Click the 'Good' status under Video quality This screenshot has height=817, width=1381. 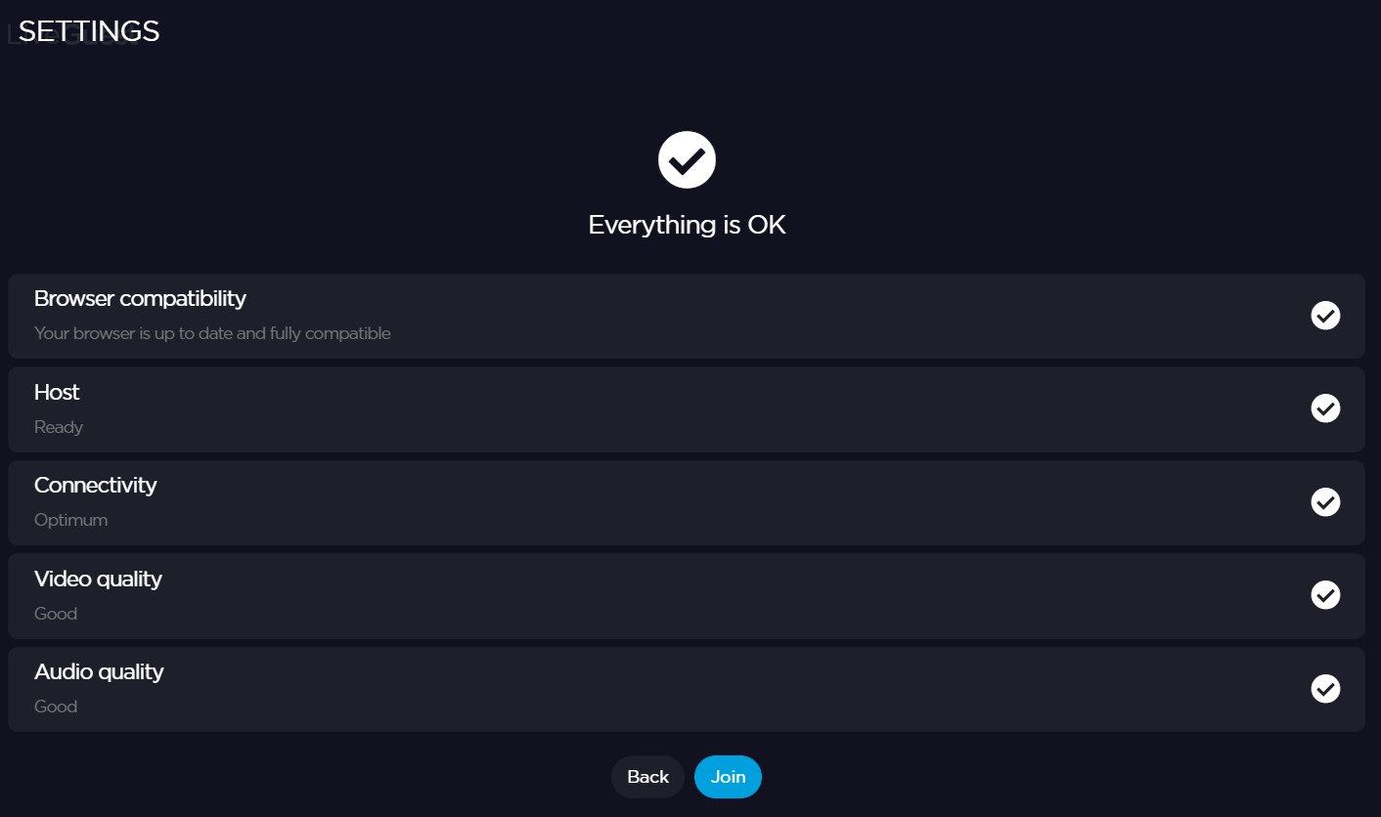click(x=56, y=614)
